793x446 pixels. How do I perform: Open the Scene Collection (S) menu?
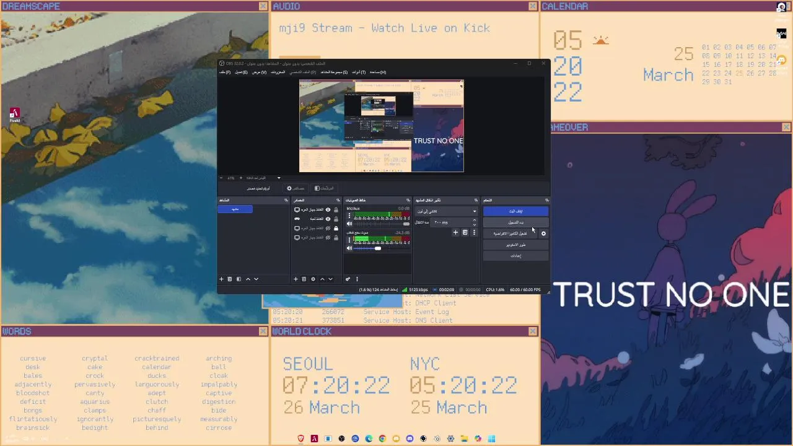point(334,72)
